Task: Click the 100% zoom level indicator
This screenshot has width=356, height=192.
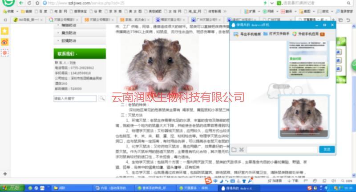Action: 347,181
